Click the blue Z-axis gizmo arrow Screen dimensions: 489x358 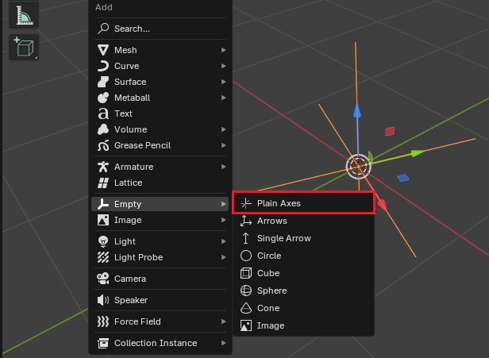tap(357, 110)
